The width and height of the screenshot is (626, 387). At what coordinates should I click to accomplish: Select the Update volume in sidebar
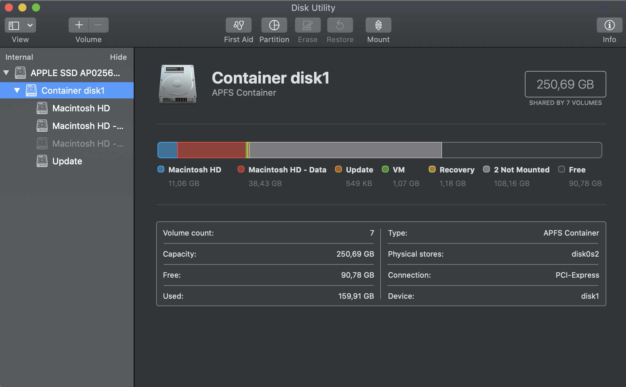(x=67, y=161)
